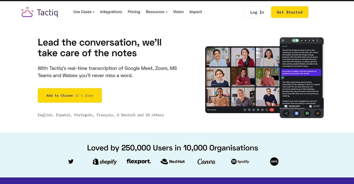354x184 pixels.
Task: Click the green share icon button
Action: [286, 113]
